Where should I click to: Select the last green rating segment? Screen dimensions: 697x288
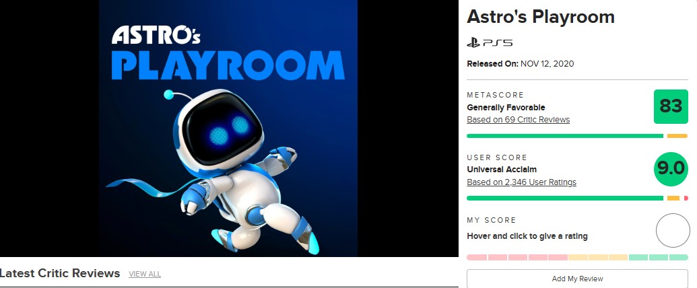pos(678,257)
